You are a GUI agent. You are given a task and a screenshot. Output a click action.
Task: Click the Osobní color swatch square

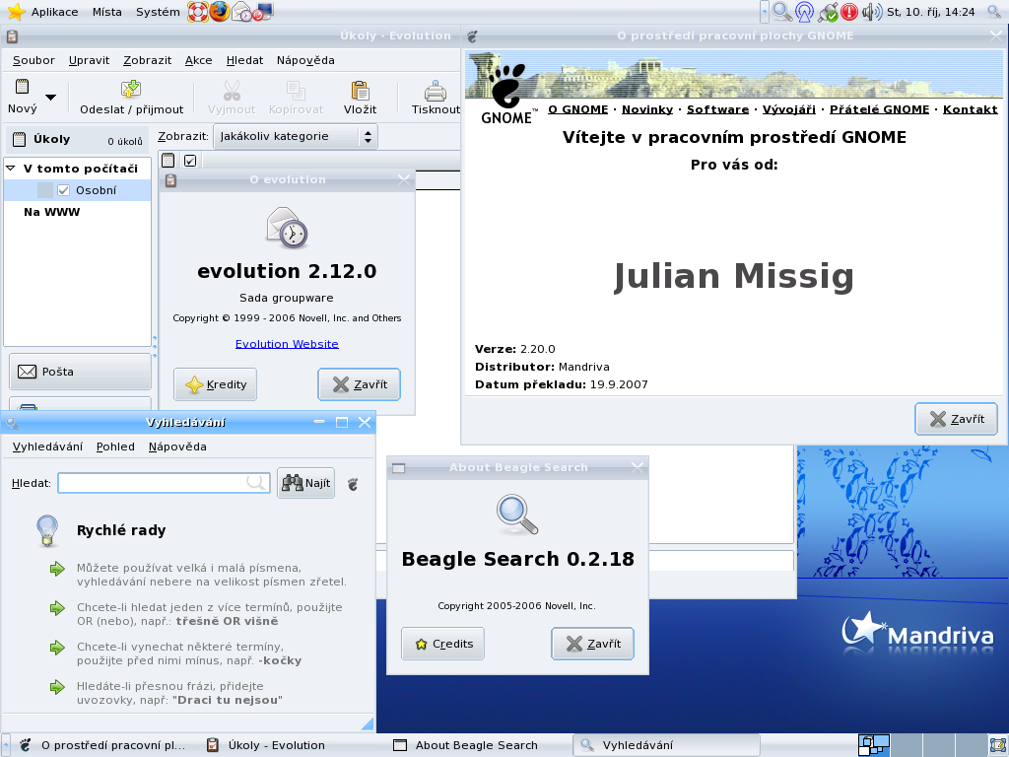tap(45, 190)
